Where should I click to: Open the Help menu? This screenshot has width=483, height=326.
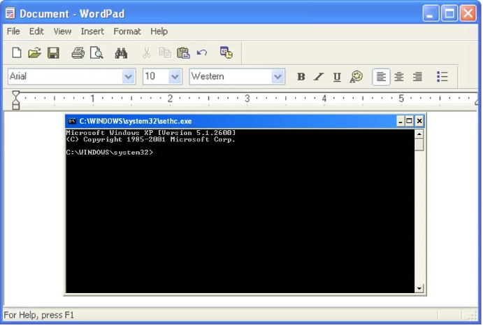[159, 31]
